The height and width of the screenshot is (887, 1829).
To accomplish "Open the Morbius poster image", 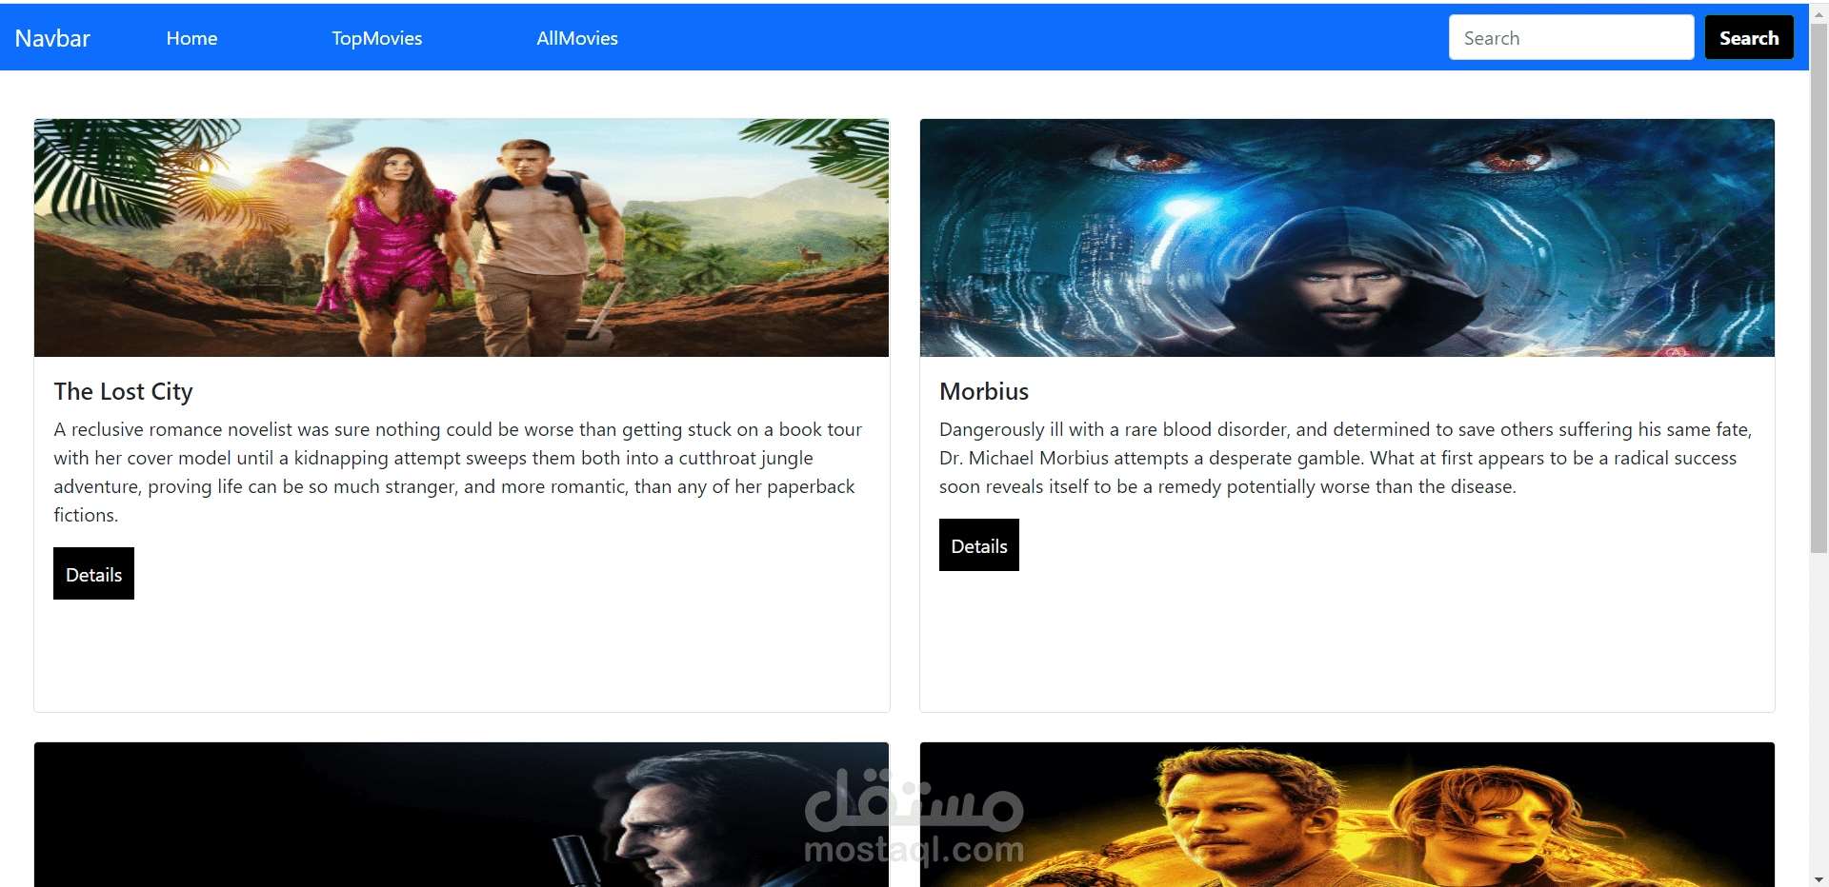I will click(x=1347, y=238).
